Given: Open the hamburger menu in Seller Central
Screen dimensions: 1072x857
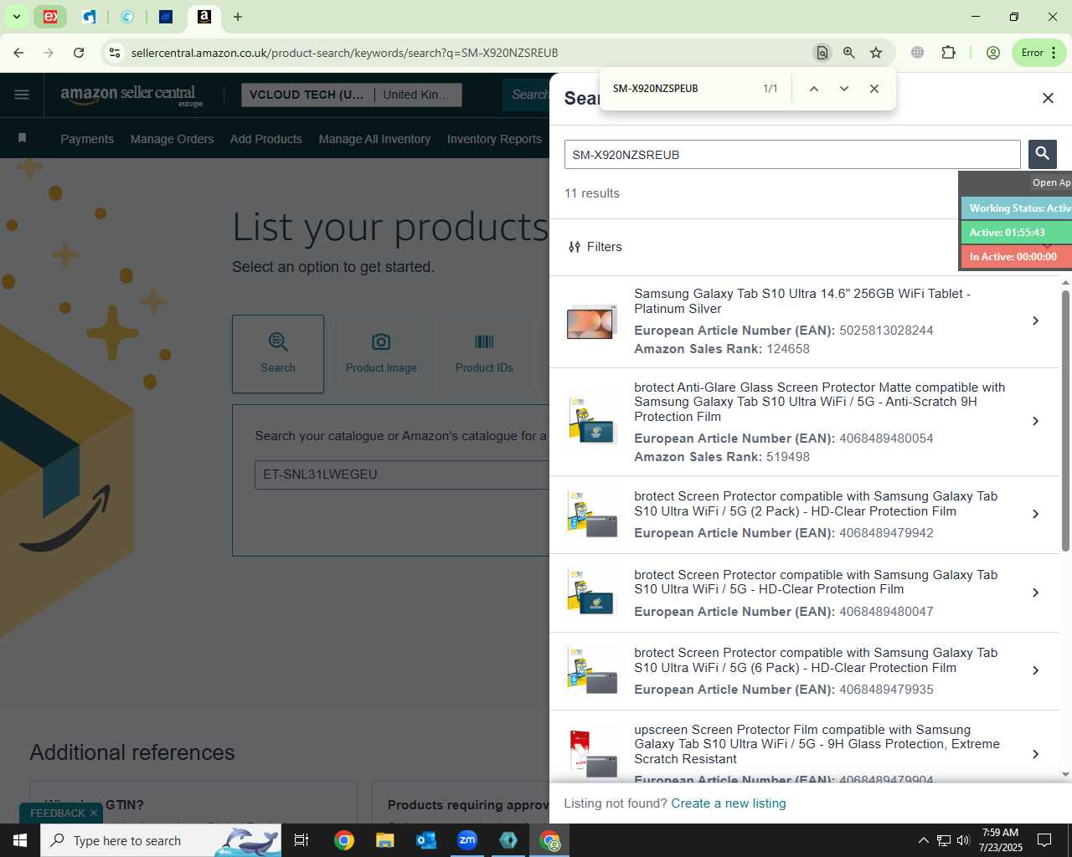Looking at the screenshot, I should tap(22, 95).
